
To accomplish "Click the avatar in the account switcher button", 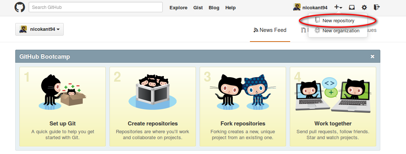I will [23, 29].
